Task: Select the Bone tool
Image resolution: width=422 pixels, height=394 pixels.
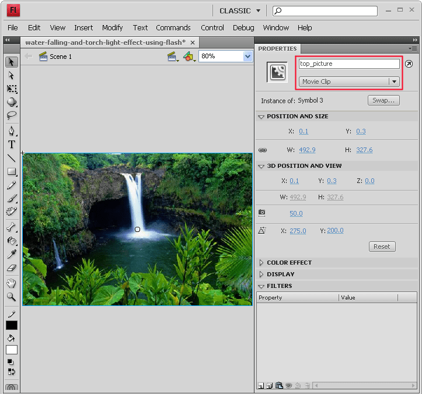Action: 12,227
